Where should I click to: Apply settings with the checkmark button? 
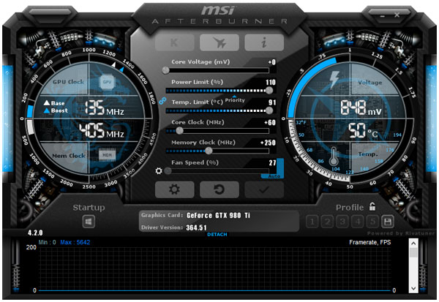(x=264, y=189)
